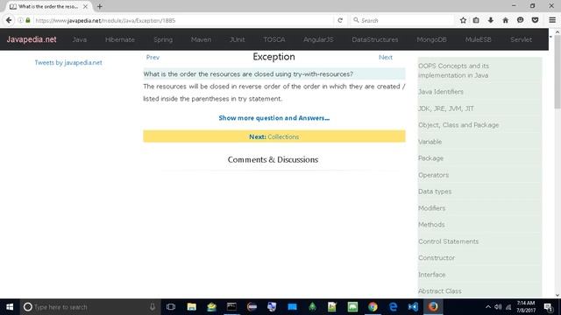This screenshot has height=315, width=561.
Task: Open the Firefox hamburger menu
Action: 552,20
